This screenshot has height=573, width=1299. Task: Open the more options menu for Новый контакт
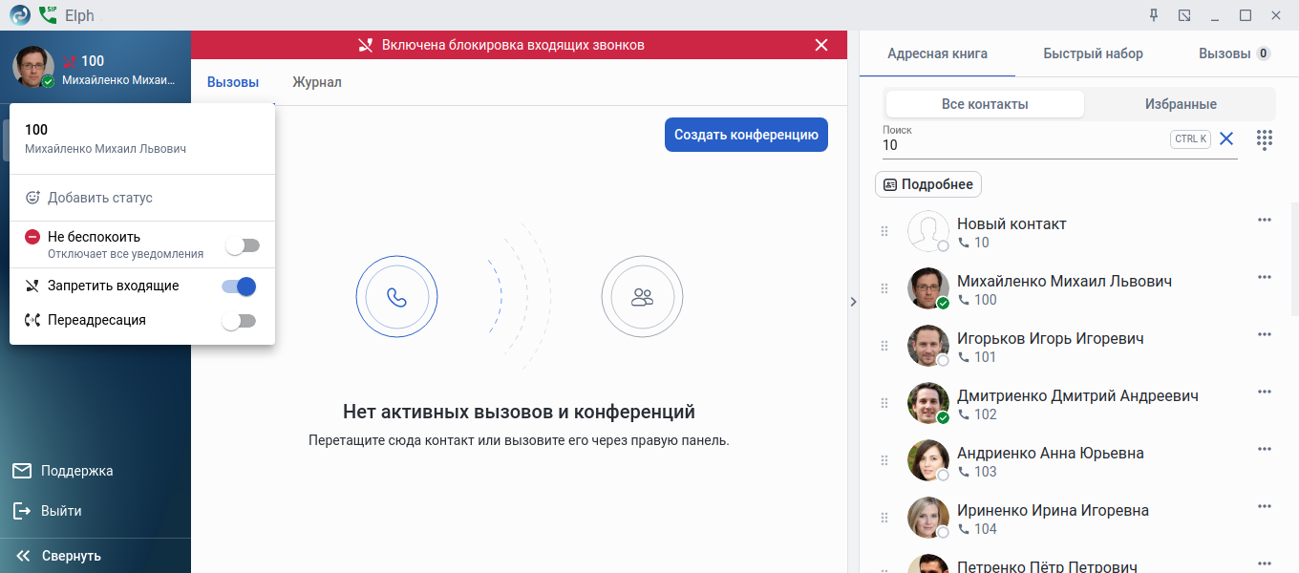[x=1265, y=220]
